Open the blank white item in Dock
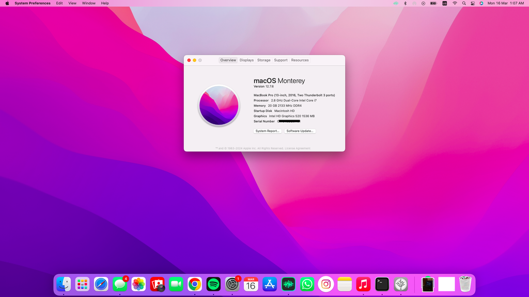This screenshot has width=529, height=297. 447,284
